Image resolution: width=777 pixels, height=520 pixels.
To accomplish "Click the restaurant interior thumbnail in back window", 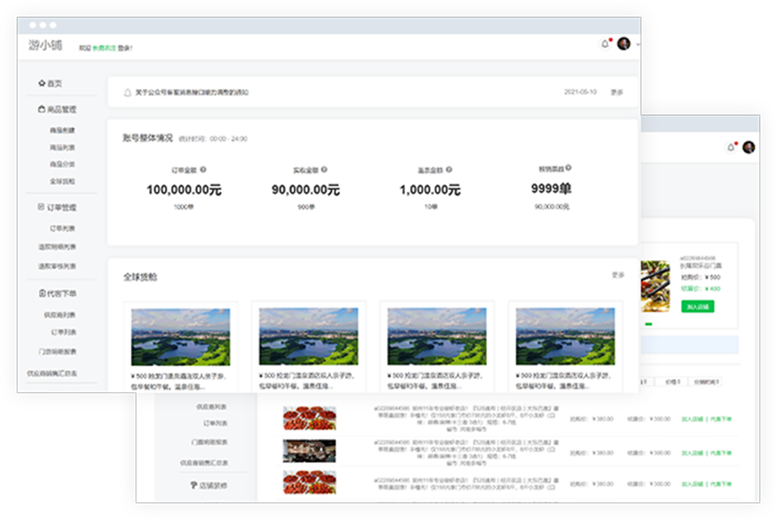I will tap(309, 450).
